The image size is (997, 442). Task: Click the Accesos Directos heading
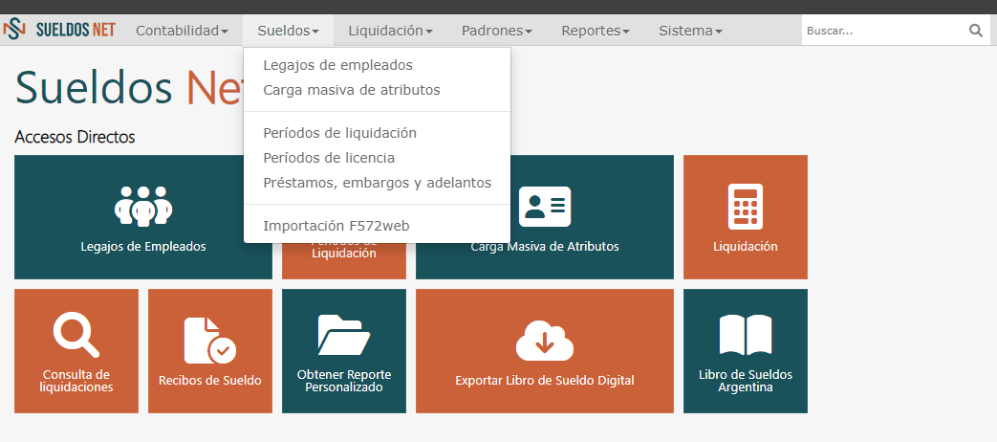click(x=75, y=137)
